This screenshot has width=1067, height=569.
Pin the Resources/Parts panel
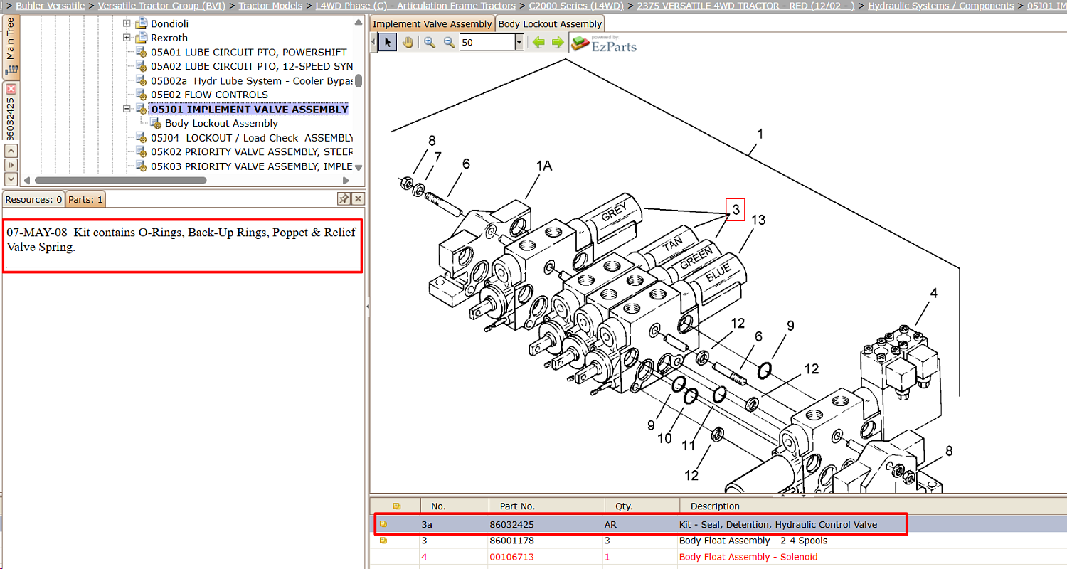click(x=344, y=199)
